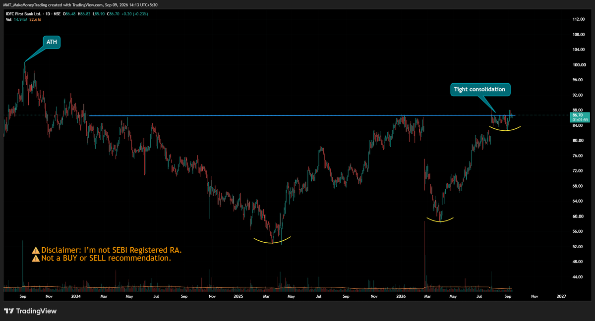Screen dimensions: 595x321
Task: Click the 1D interval in chart title
Action: [48, 14]
